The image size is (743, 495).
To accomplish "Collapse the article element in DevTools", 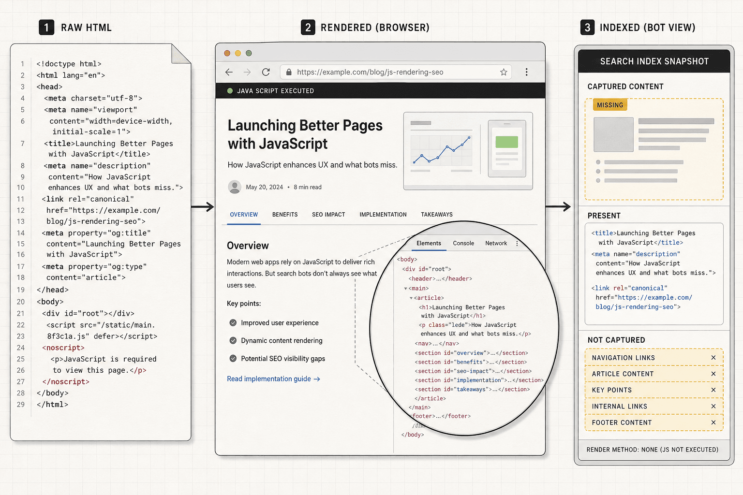I will pyautogui.click(x=411, y=298).
